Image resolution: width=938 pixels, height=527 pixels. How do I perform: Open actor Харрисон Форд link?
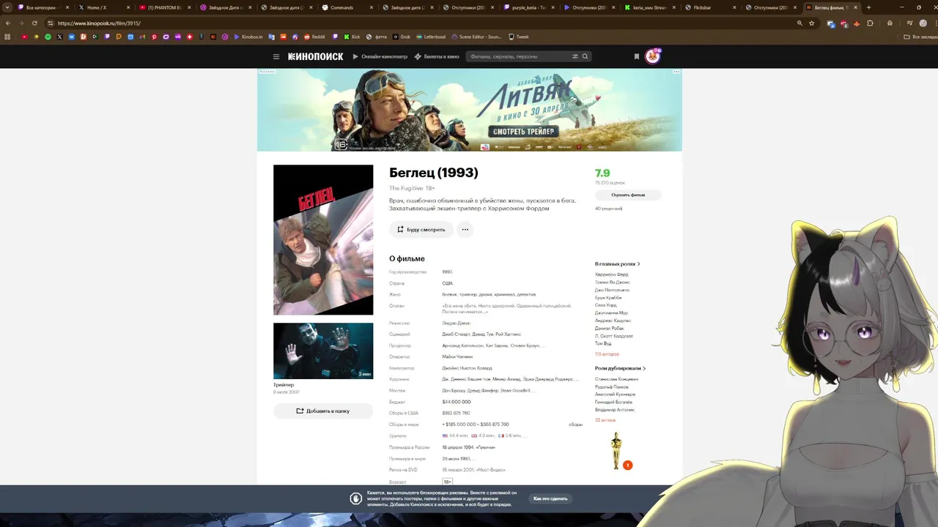(612, 274)
